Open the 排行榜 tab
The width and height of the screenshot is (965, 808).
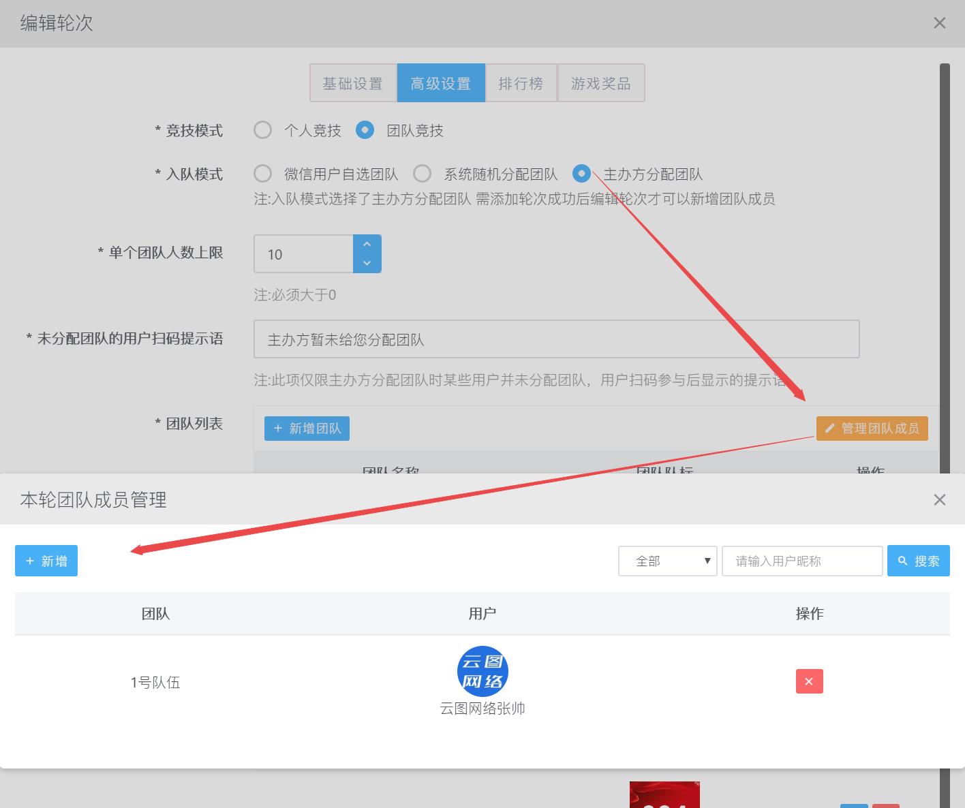click(521, 83)
